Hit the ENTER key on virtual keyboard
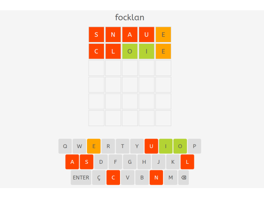Screen dimensions: 264x198 [x=81, y=177]
